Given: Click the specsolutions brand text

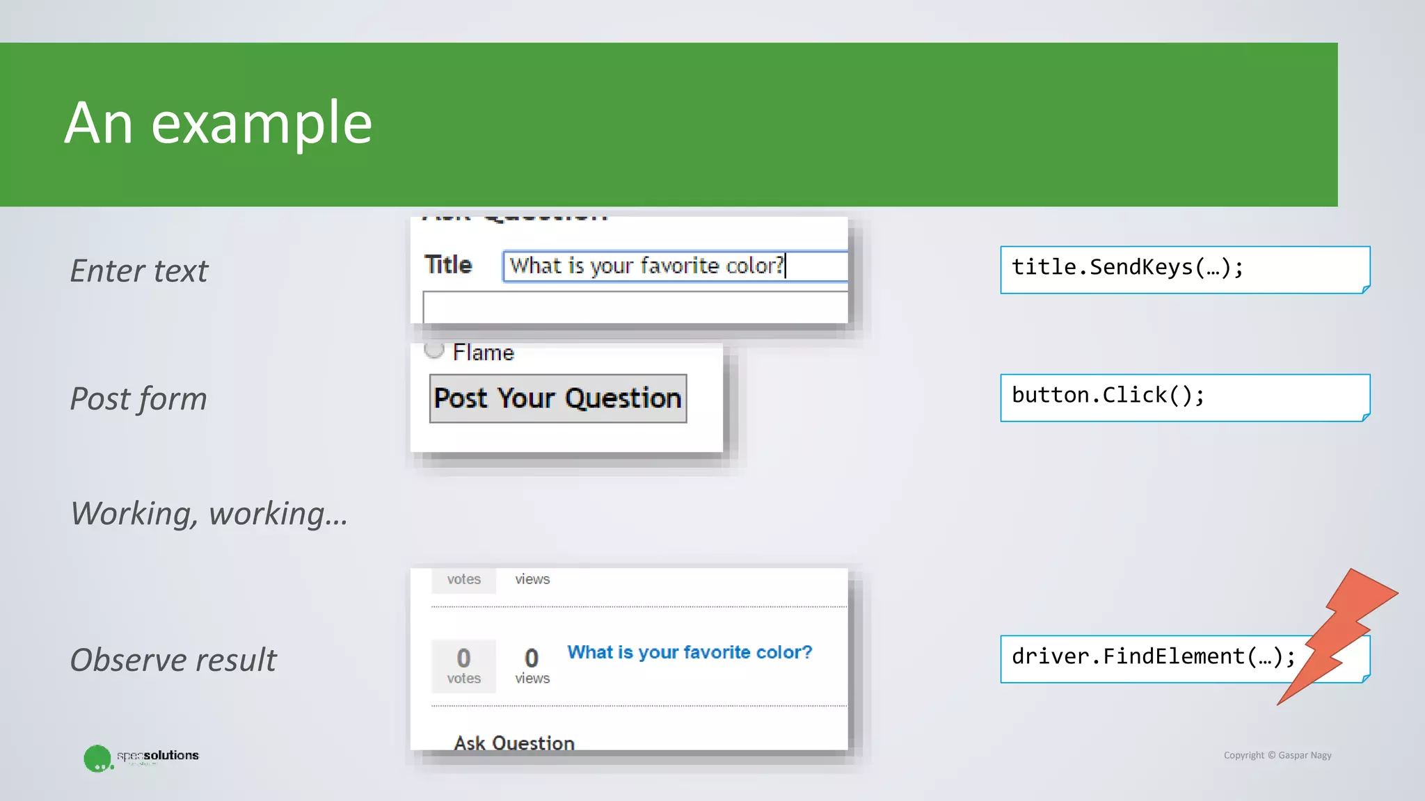Looking at the screenshot, I should coord(158,755).
